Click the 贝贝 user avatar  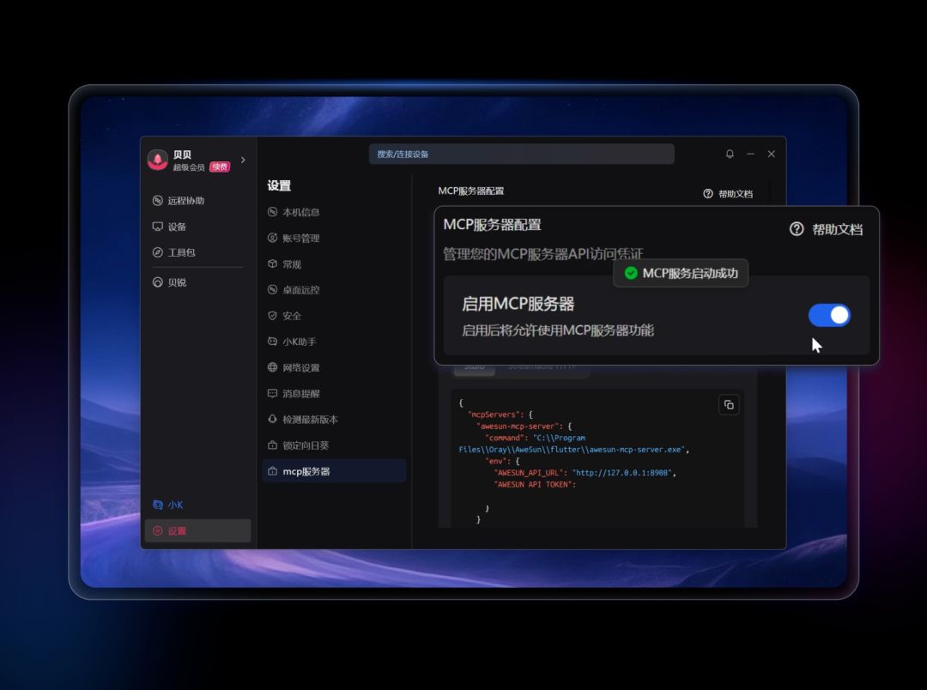tap(157, 160)
